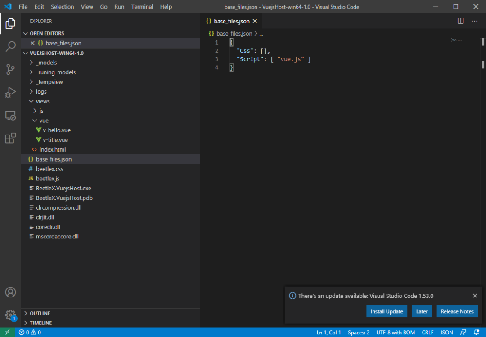Click the editor minimap
Image resolution: width=486 pixels, height=337 pixels.
click(x=457, y=40)
